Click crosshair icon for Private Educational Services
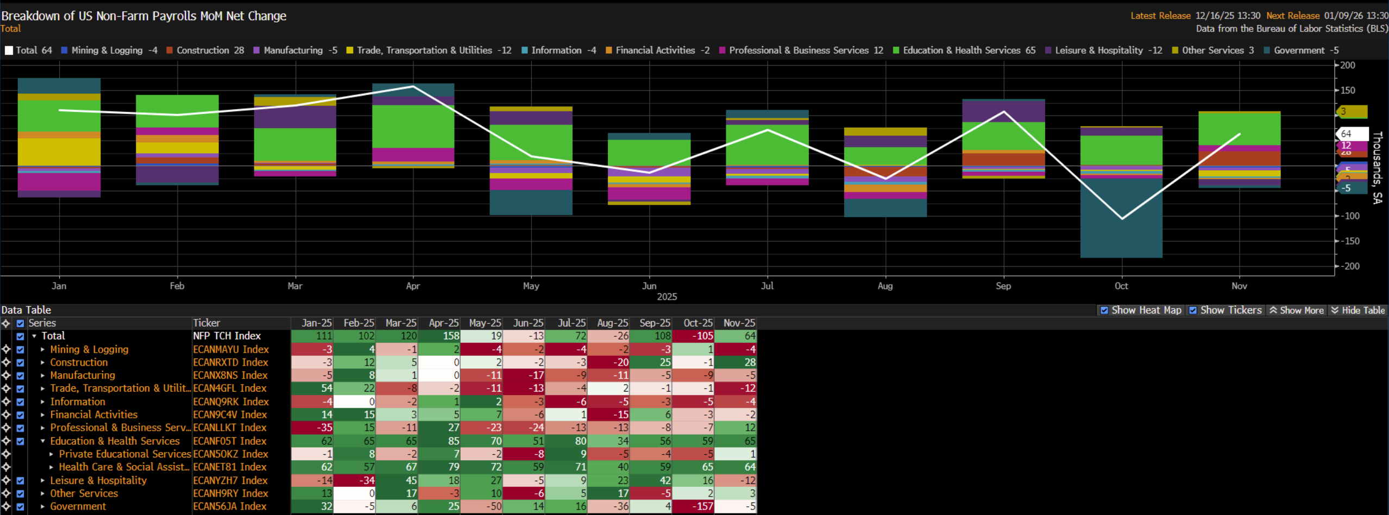 click(x=6, y=454)
